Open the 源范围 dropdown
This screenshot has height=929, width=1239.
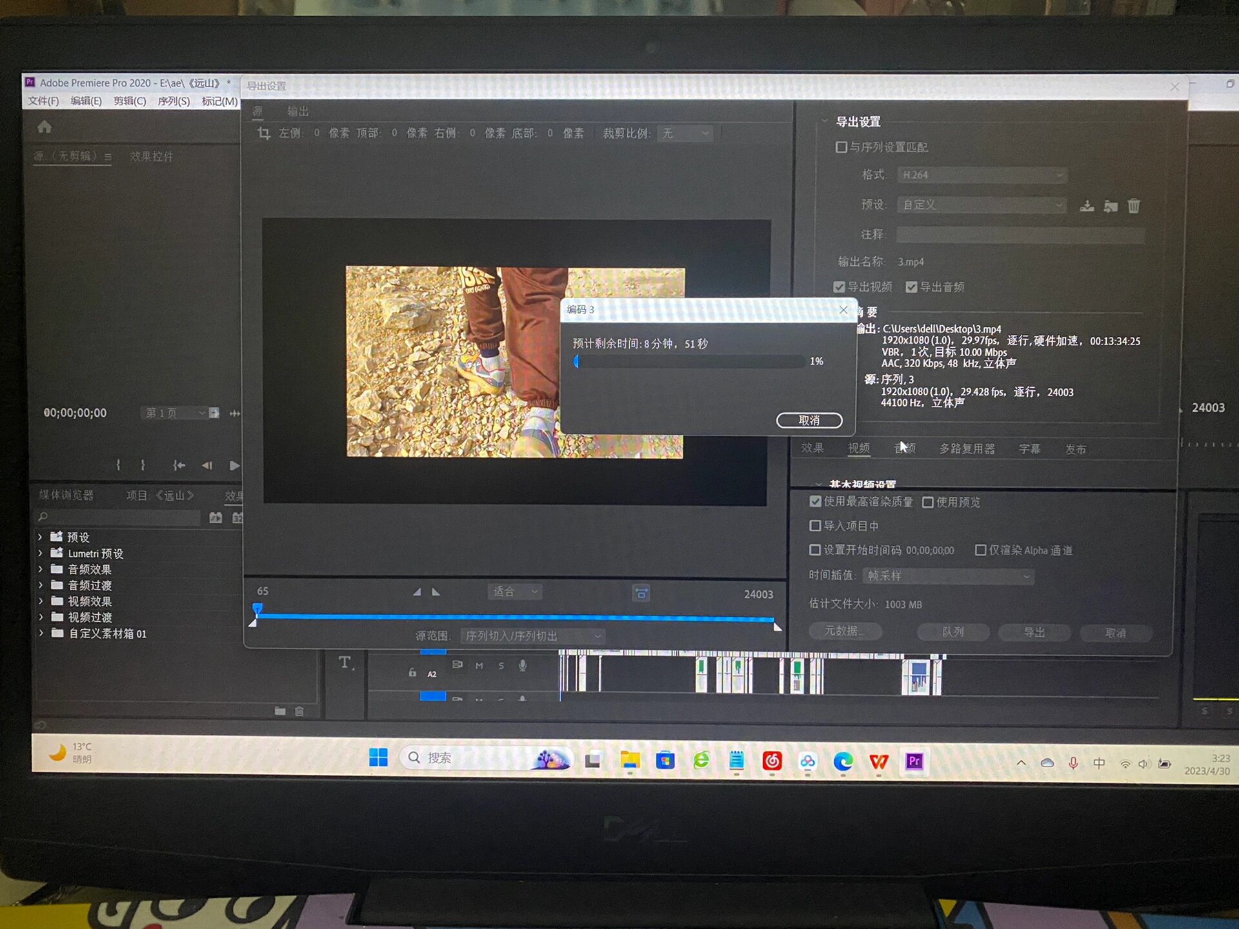coord(533,636)
